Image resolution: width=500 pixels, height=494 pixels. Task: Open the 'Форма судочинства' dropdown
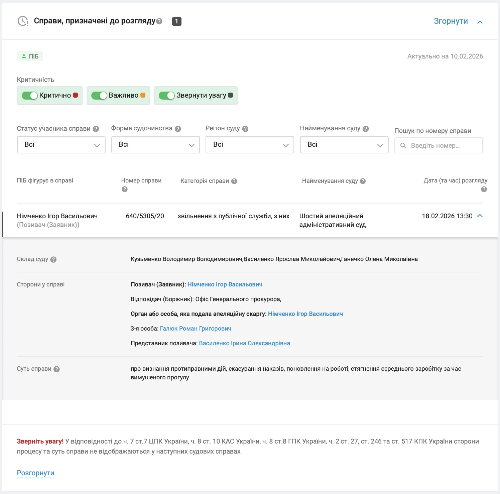(155, 145)
